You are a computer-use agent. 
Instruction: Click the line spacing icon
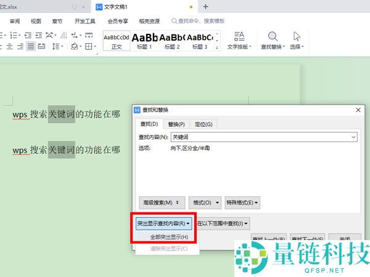[55, 46]
